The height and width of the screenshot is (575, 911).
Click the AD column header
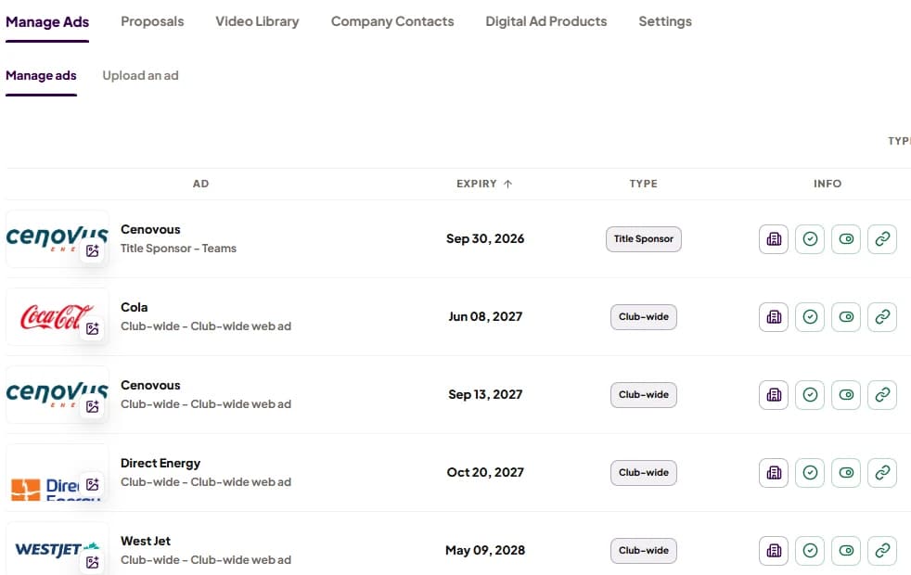[x=200, y=184]
